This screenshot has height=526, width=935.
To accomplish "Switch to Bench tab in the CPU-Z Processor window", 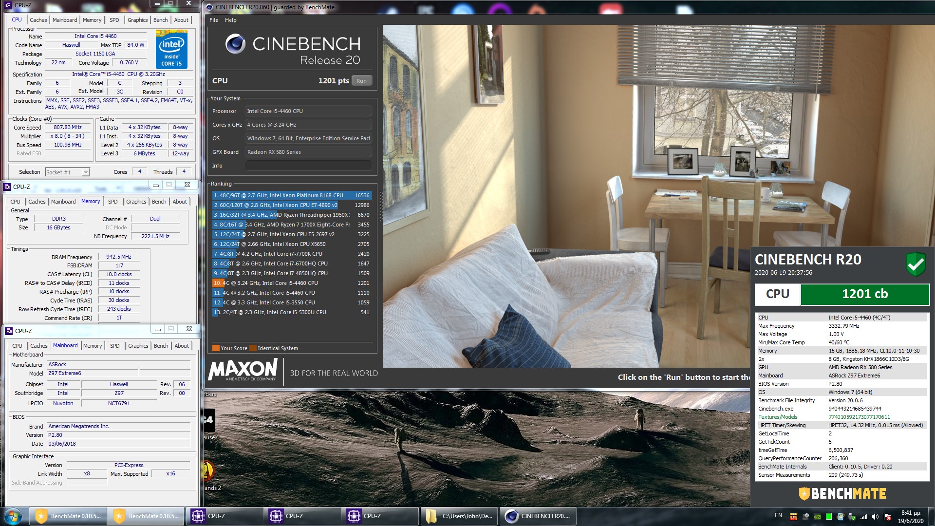I will [160, 20].
